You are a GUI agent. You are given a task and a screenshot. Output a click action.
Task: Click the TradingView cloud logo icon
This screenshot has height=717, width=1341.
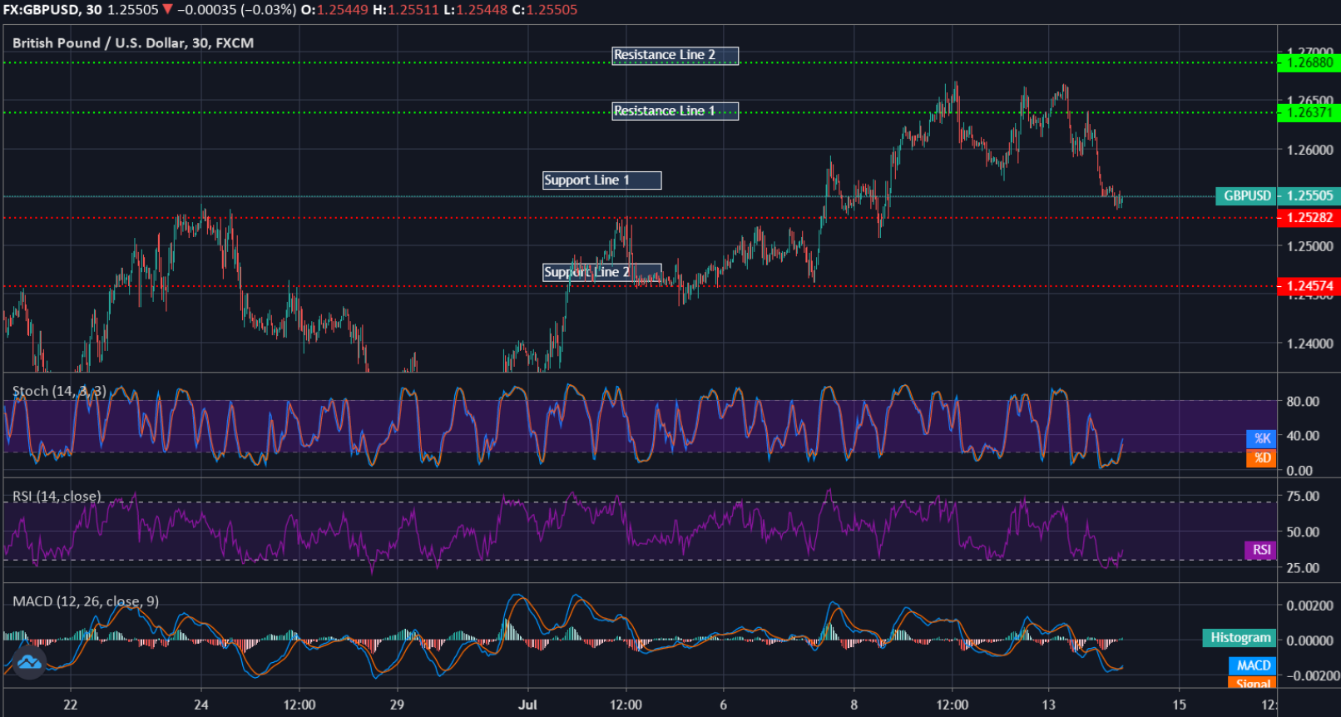(29, 662)
